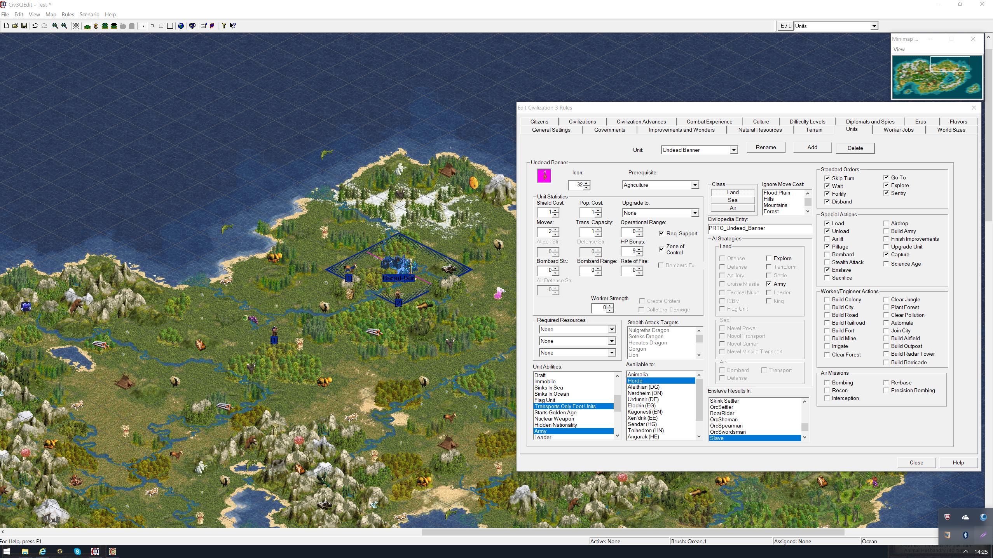The width and height of the screenshot is (993, 558).
Task: Open the Upgrade to dropdown
Action: (695, 213)
